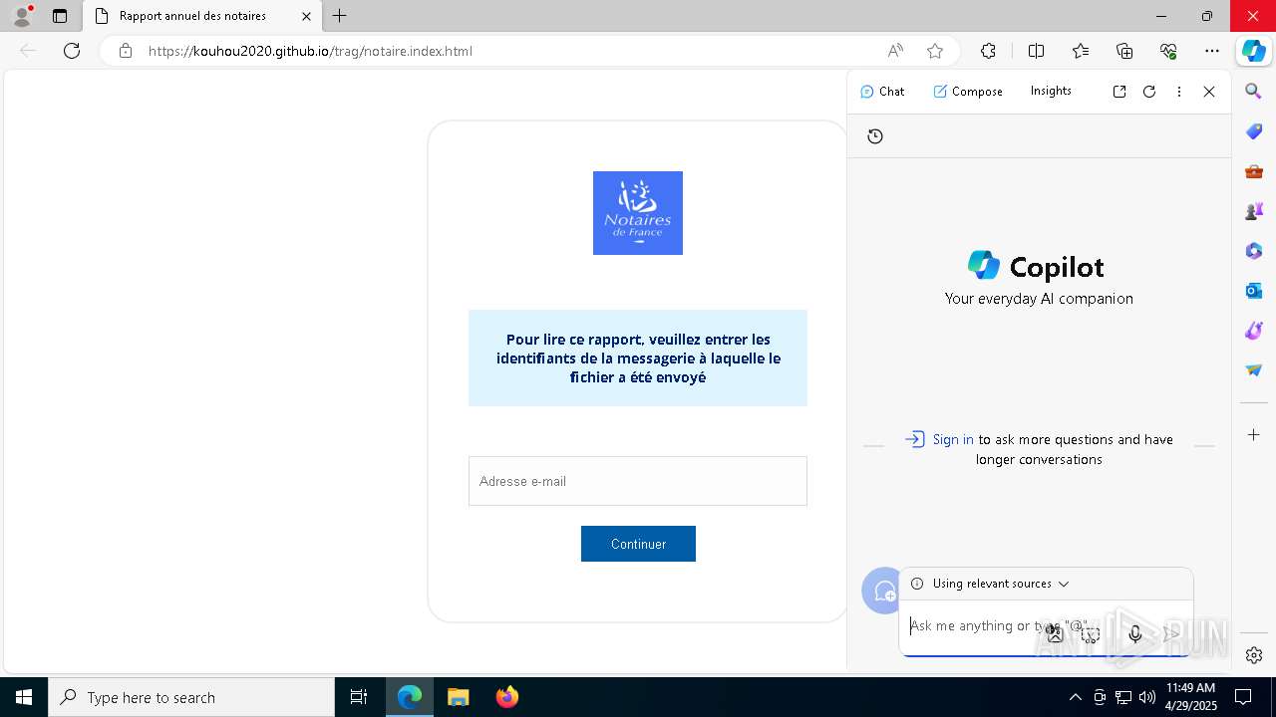Launch Firefox from taskbar
Image resolution: width=1276 pixels, height=717 pixels.
[x=507, y=697]
